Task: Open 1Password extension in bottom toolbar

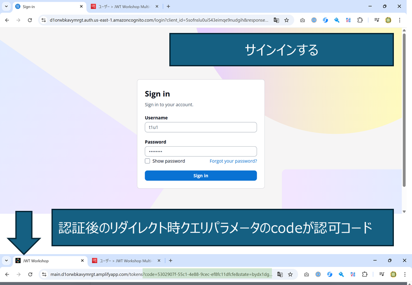Action: click(318, 274)
